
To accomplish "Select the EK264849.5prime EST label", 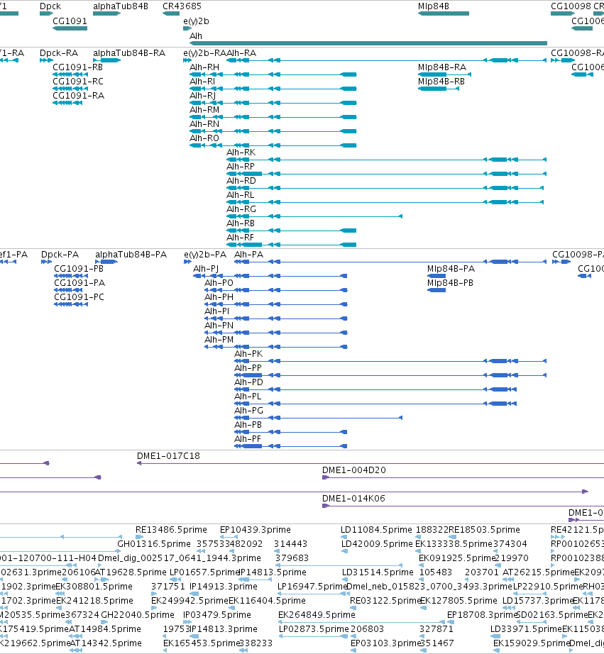I will tap(317, 615).
